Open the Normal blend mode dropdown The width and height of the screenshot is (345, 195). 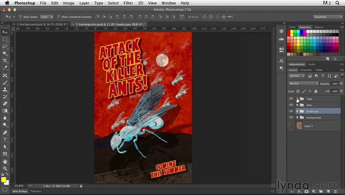coord(303,83)
